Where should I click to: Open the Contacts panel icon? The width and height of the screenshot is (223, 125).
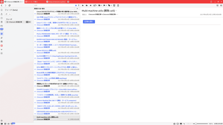2,38
